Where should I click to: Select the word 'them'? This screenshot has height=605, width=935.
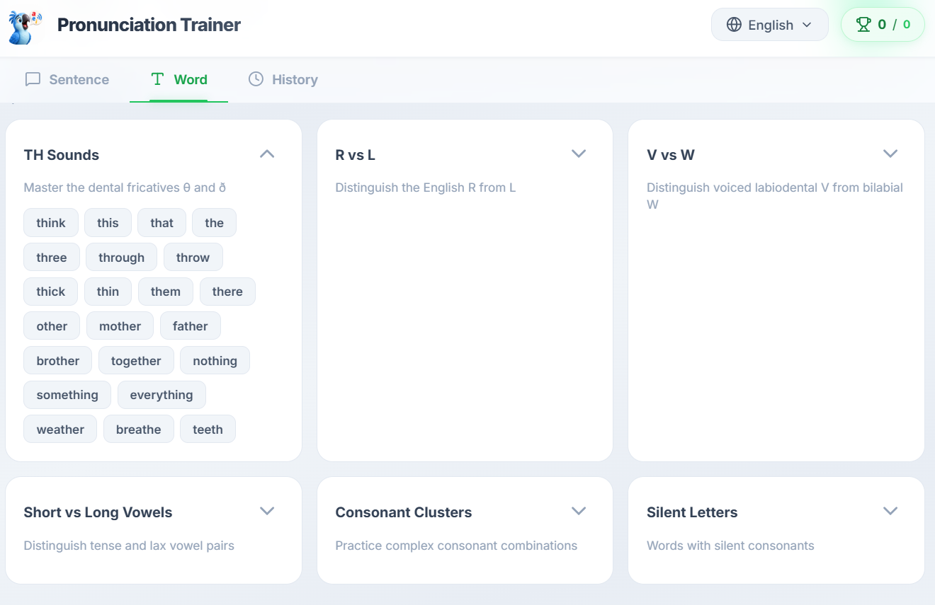[166, 292]
